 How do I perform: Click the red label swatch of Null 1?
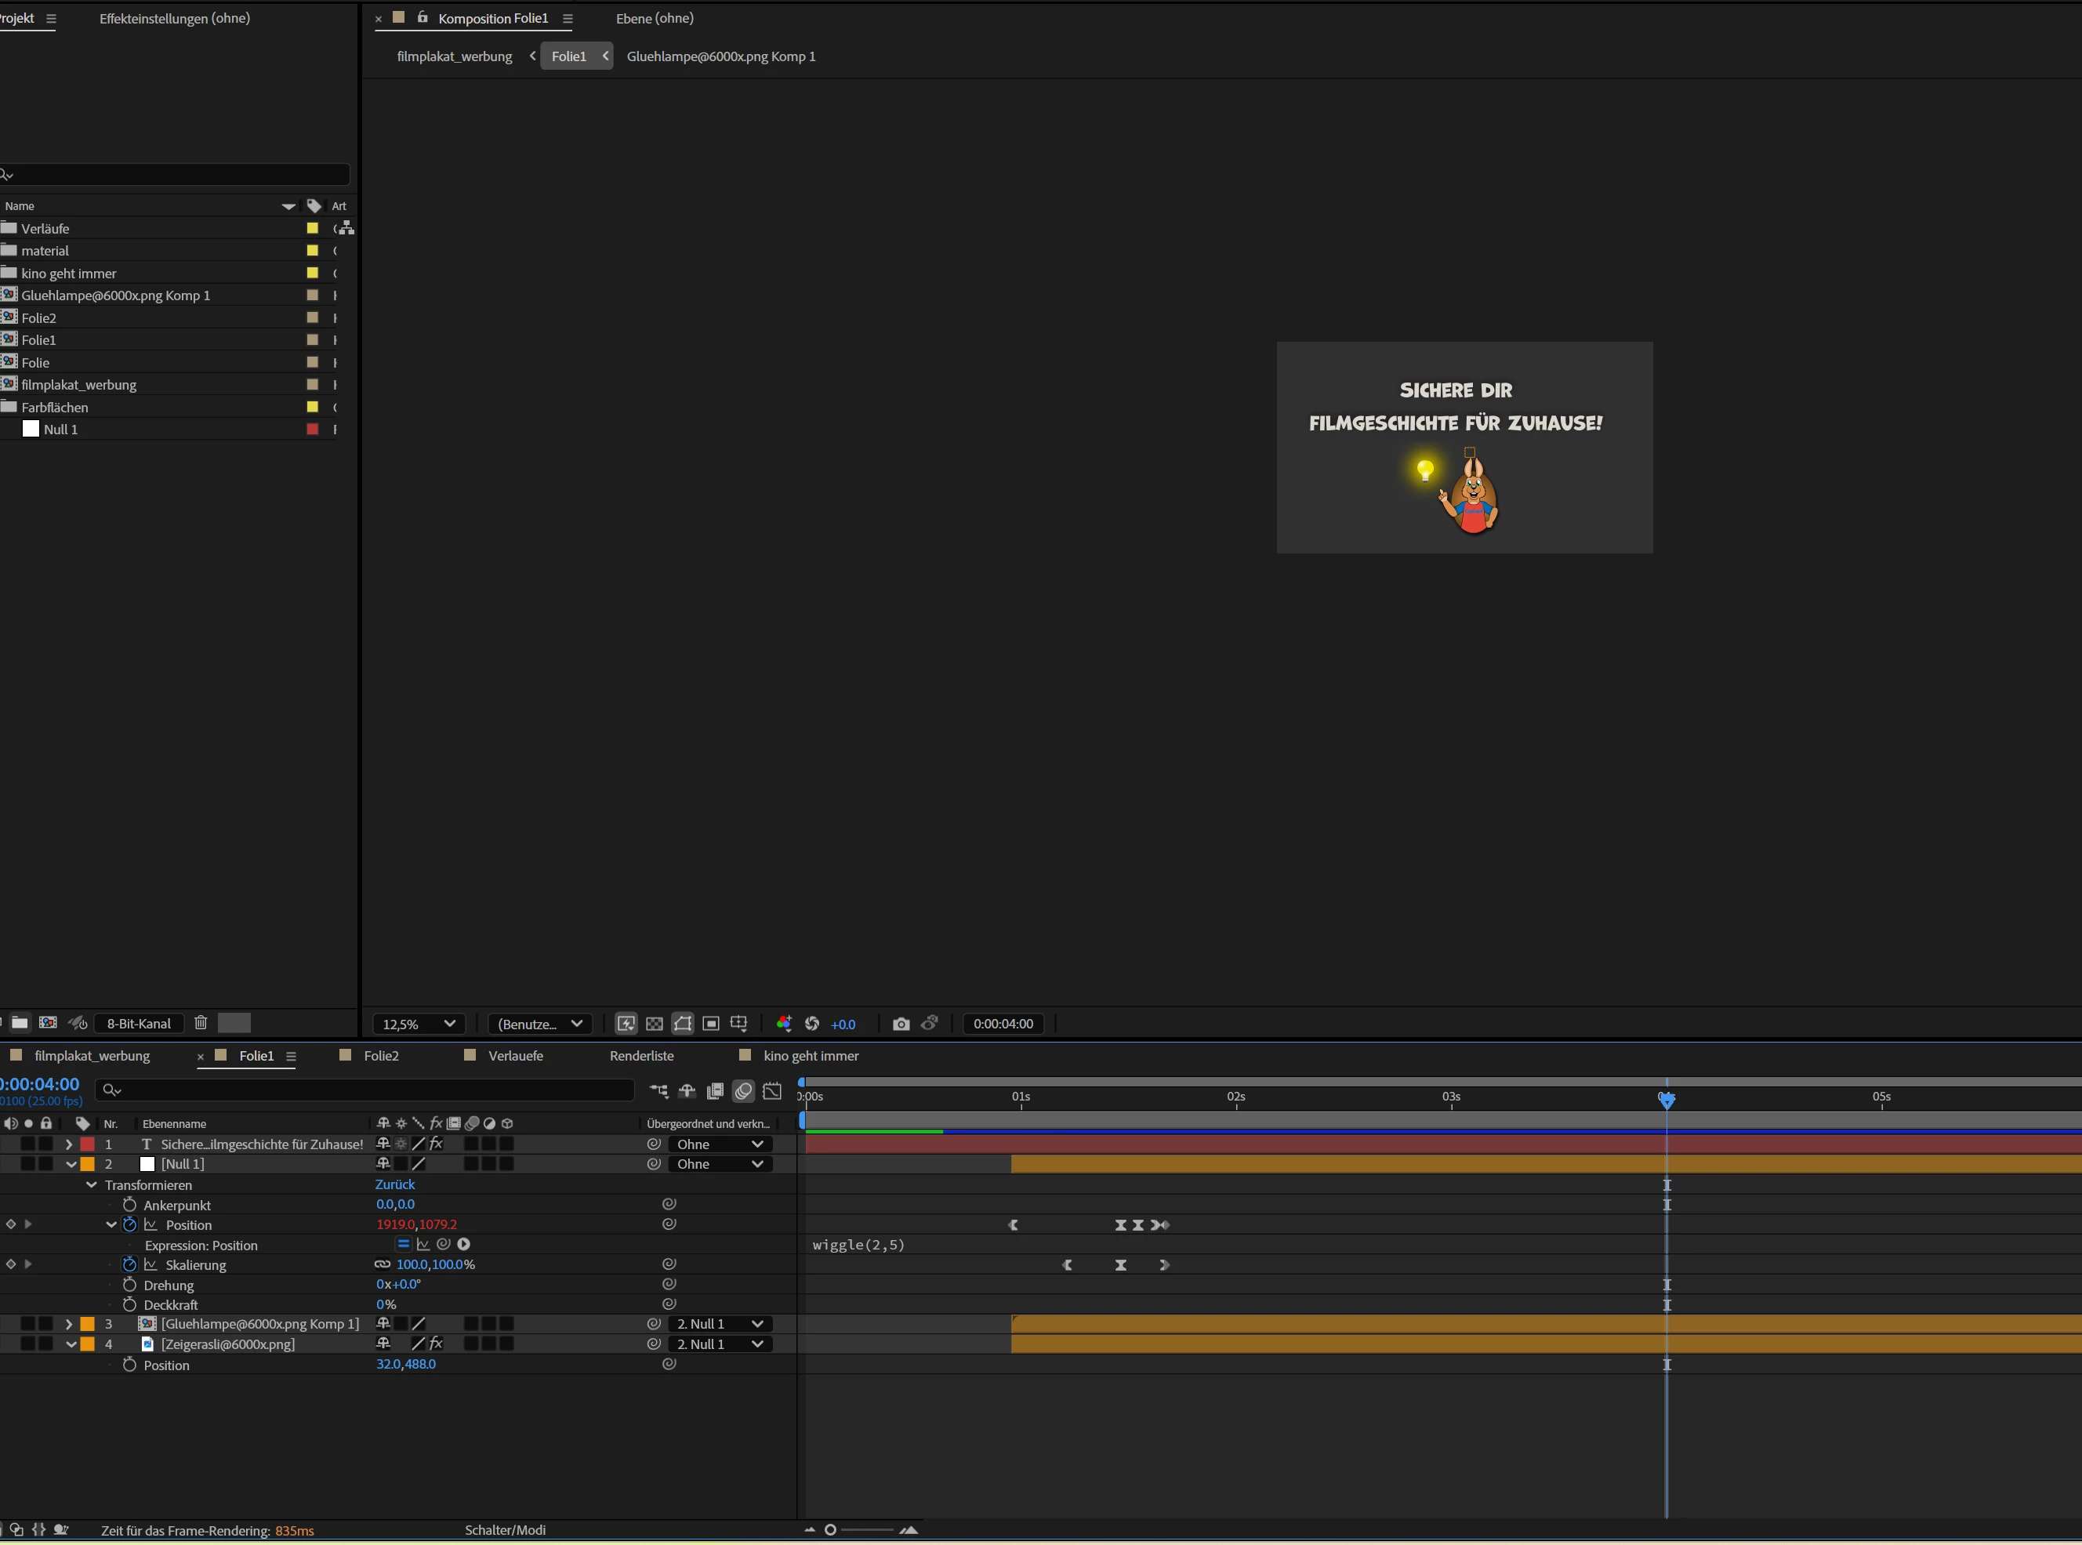[x=313, y=430]
